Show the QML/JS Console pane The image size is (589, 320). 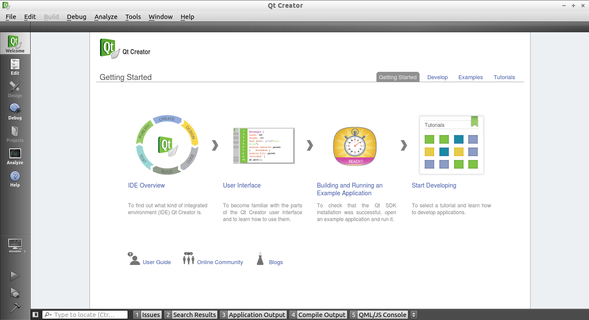point(379,315)
